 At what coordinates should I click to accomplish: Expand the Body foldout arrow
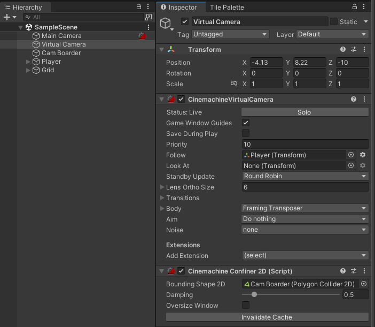162,208
